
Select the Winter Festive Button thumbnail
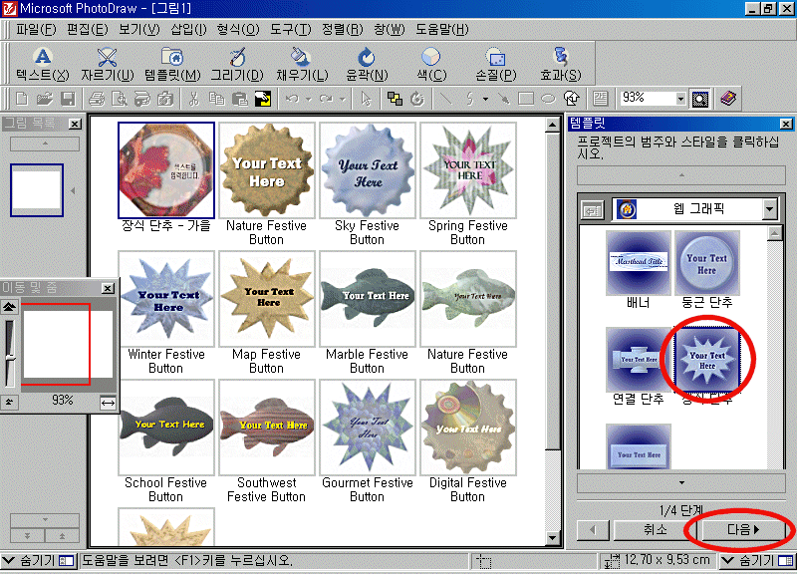(166, 299)
